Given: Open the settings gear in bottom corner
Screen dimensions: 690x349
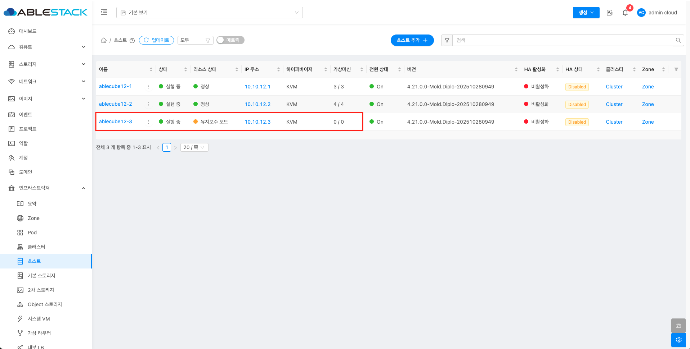Looking at the screenshot, I should (x=678, y=340).
